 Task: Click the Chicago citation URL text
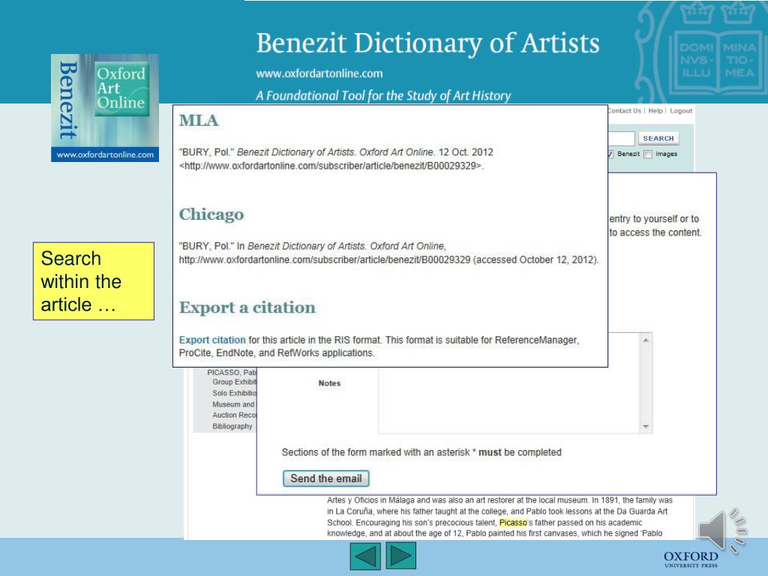324,260
